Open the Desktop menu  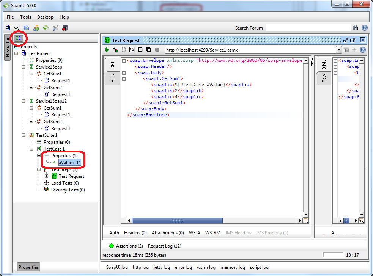[45, 17]
